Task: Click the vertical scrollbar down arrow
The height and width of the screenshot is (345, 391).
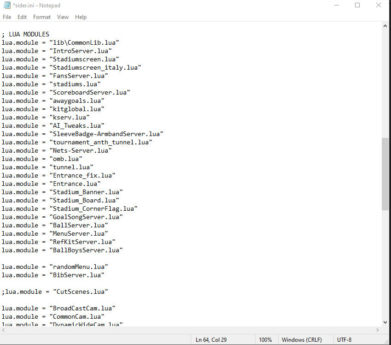Action: pos(385,322)
